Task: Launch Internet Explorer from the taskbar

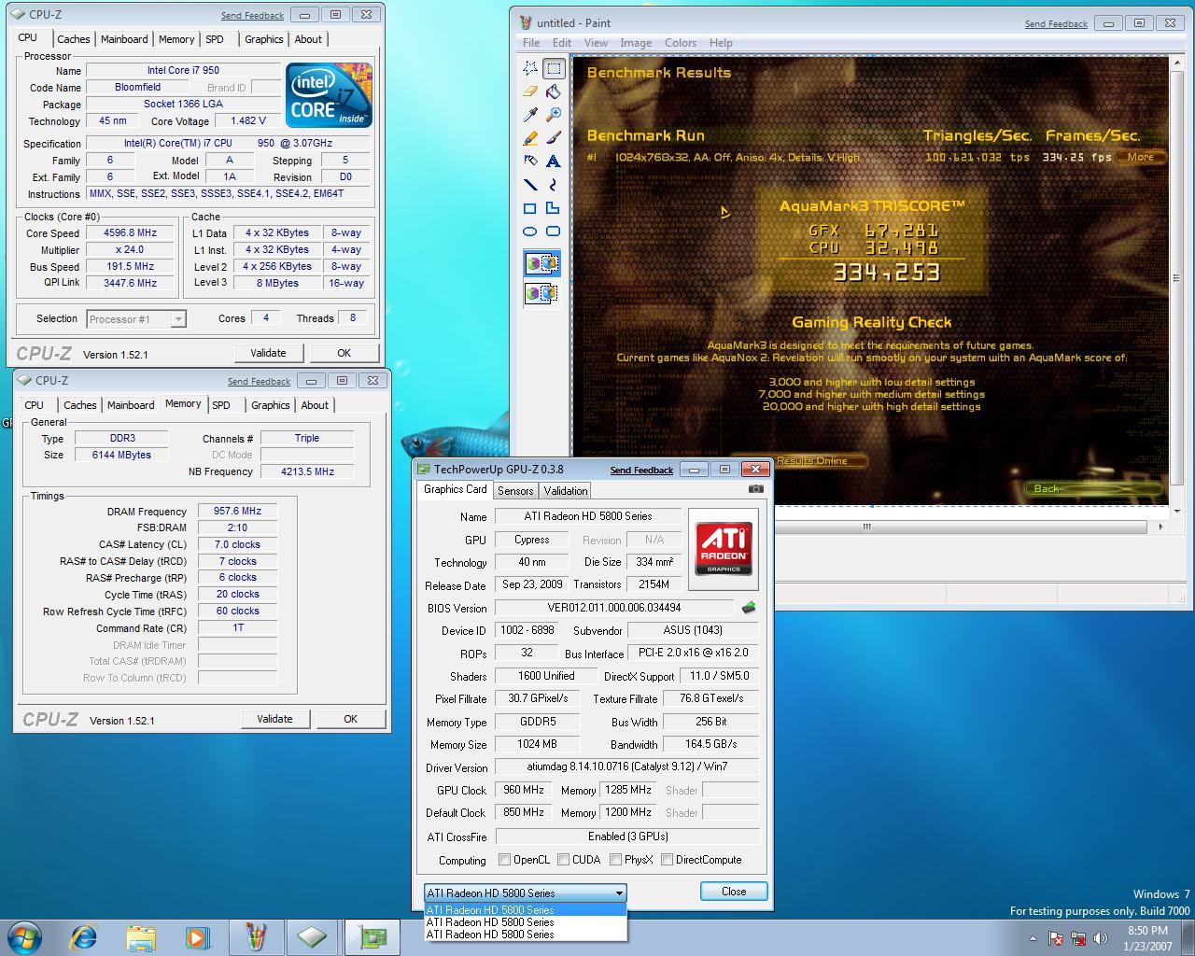Action: point(84,936)
